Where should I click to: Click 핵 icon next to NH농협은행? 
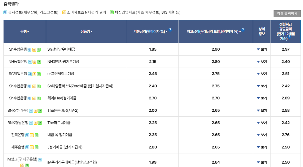pos(39,62)
